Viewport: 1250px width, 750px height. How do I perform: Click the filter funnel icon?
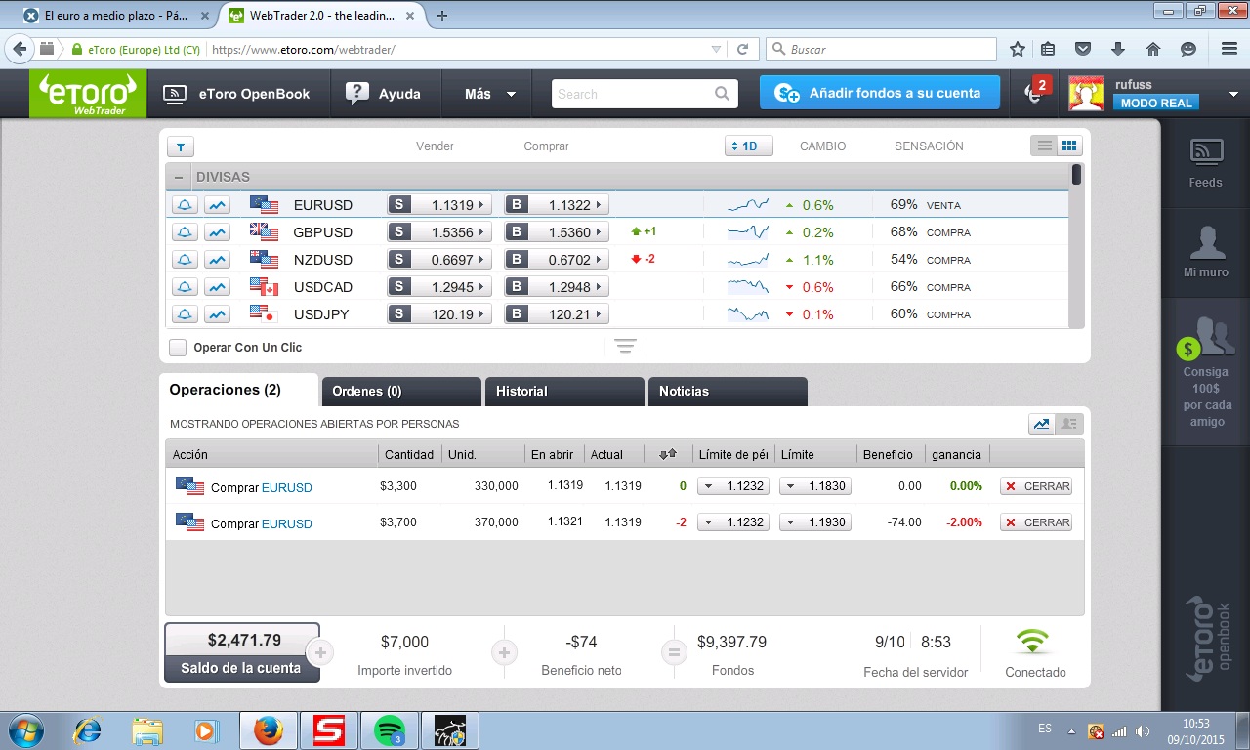coord(181,146)
